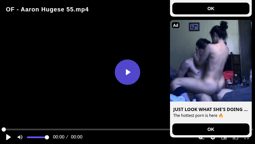Click the 'JUST LOOK WHAT SHE'S DOING' headline
This screenshot has height=144, width=255.
coord(211,109)
